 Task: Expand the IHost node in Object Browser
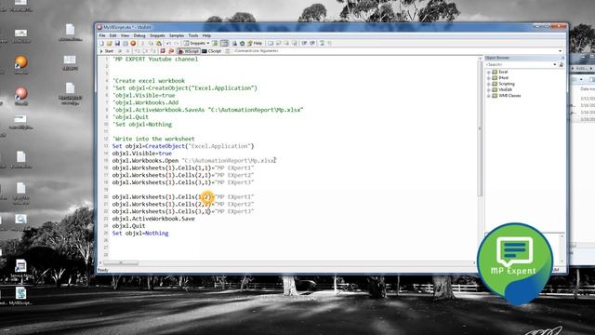pyautogui.click(x=489, y=78)
